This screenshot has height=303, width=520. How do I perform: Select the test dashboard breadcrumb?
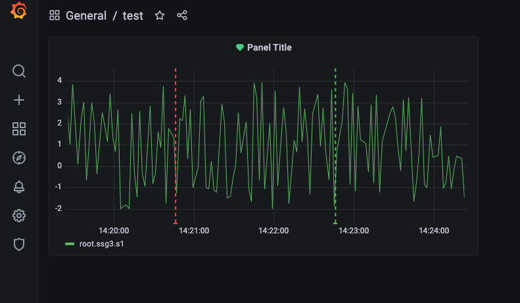[133, 16]
